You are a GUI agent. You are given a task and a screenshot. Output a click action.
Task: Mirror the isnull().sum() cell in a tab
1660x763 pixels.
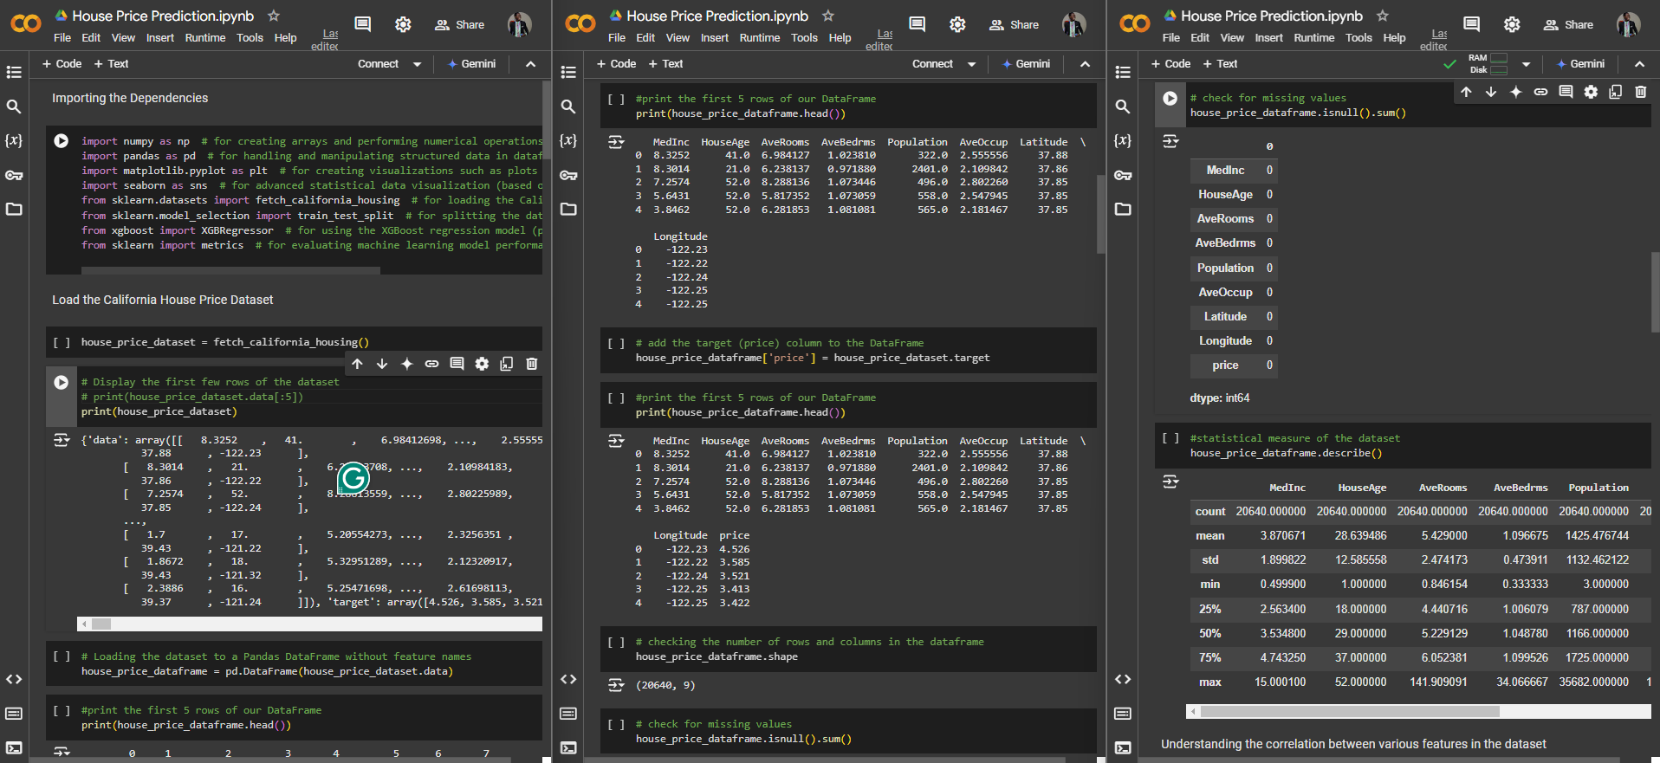[1616, 92]
